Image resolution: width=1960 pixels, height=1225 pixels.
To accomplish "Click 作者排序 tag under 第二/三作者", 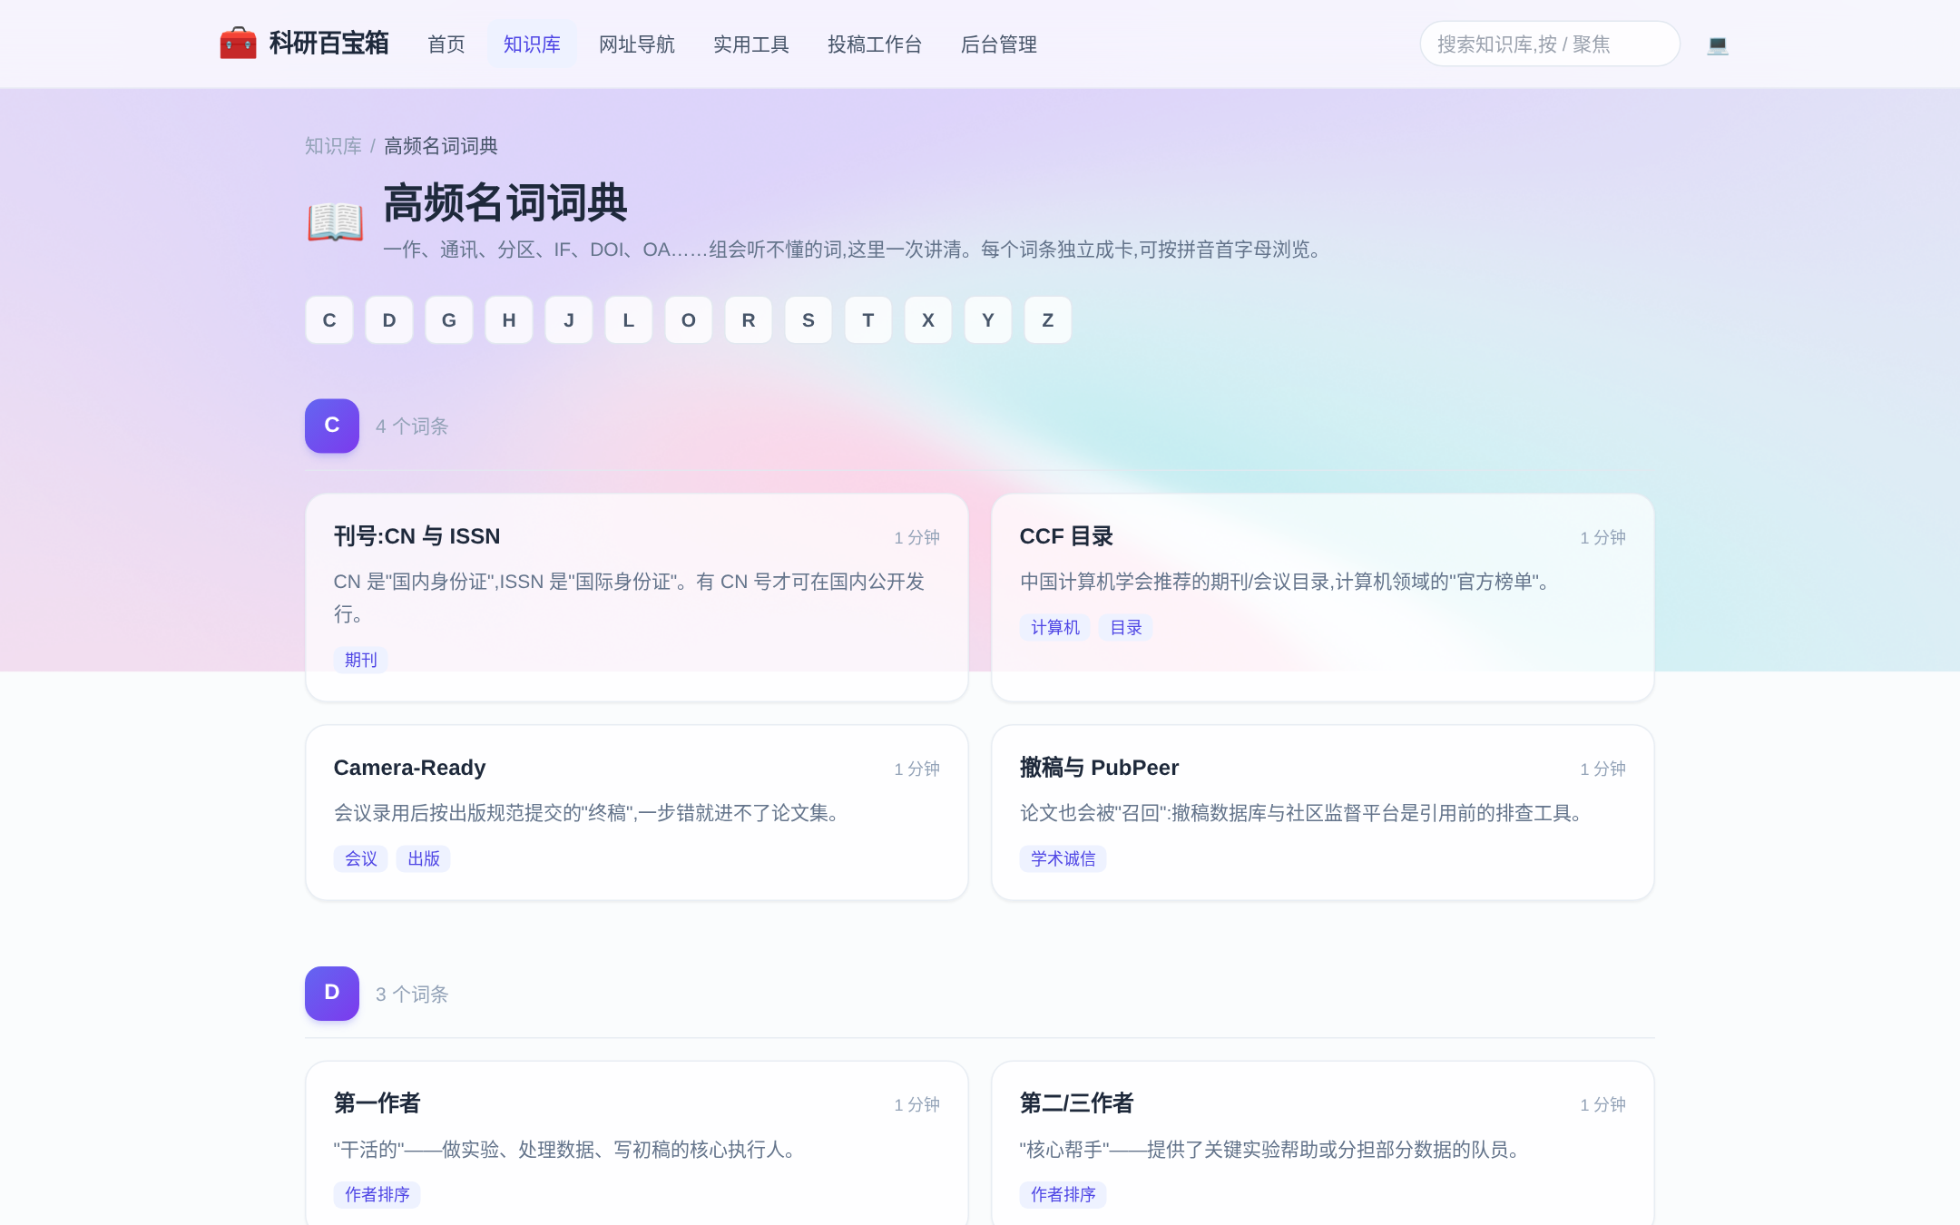I will tap(1063, 1194).
